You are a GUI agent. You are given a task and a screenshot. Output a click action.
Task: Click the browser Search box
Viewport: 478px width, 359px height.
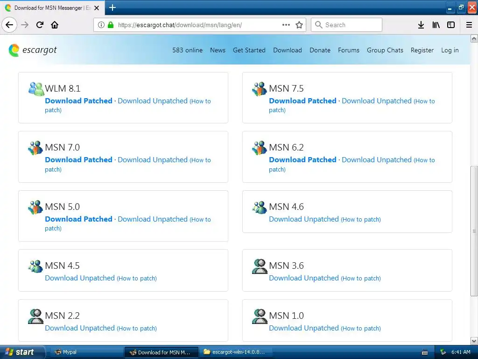tap(346, 25)
